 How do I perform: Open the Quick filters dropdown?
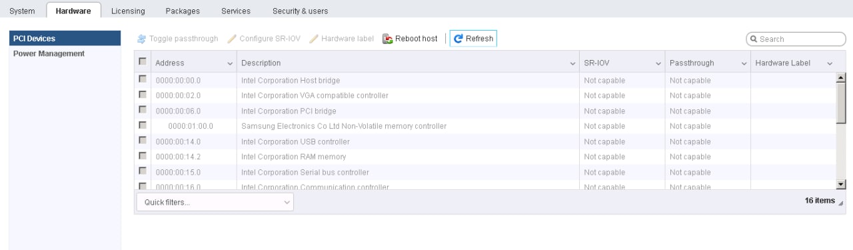215,202
